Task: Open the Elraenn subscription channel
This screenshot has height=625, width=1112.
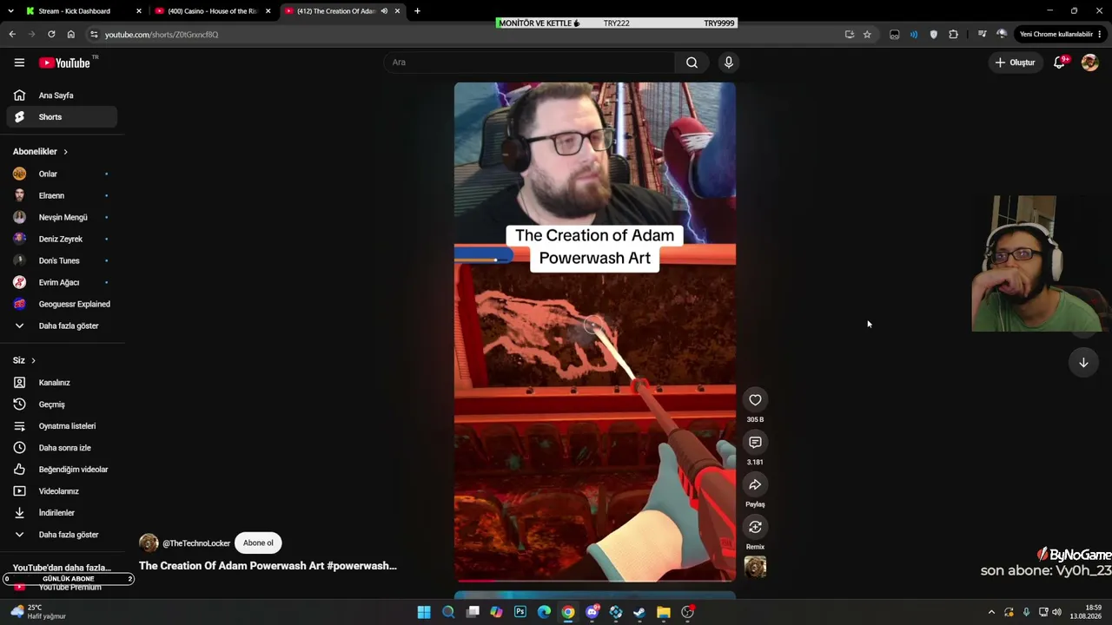Action: 61,195
